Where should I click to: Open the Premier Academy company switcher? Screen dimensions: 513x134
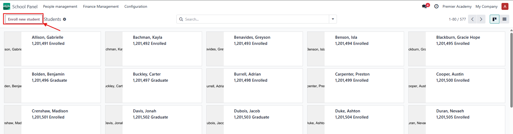457,6
